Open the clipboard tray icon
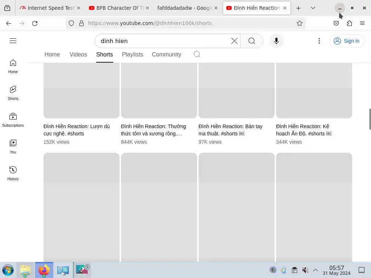Image resolution: width=371 pixels, height=278 pixels. [x=294, y=270]
